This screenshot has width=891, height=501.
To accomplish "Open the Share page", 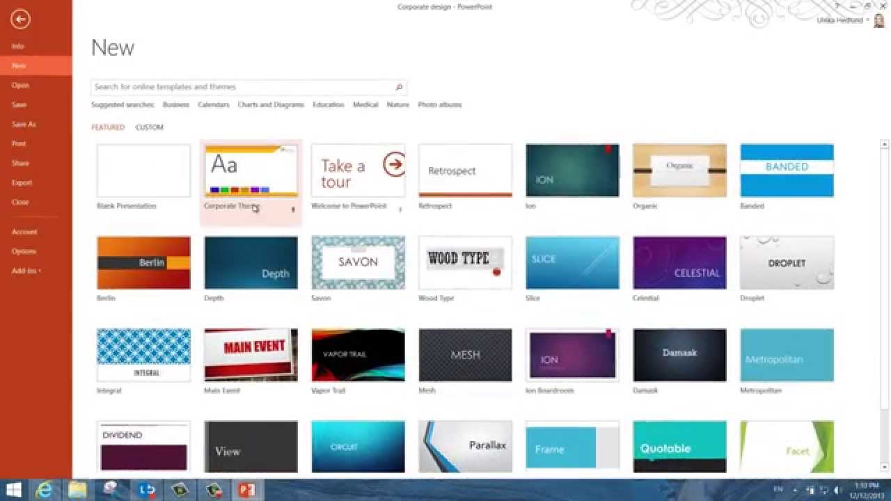I will click(20, 163).
